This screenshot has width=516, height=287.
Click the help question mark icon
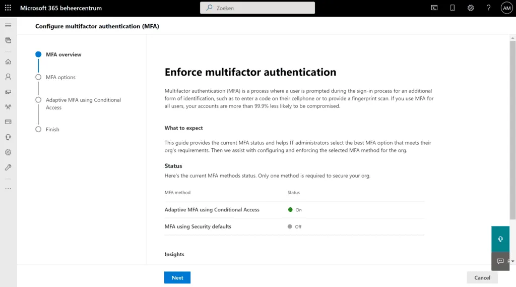(x=488, y=8)
